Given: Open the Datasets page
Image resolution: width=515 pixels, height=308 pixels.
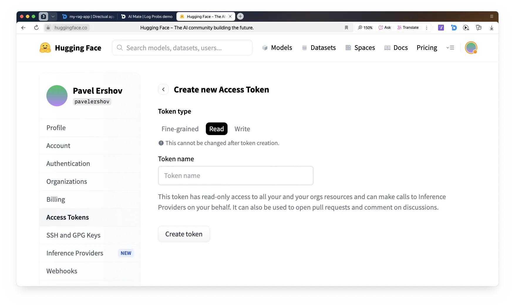Looking at the screenshot, I should click(319, 48).
